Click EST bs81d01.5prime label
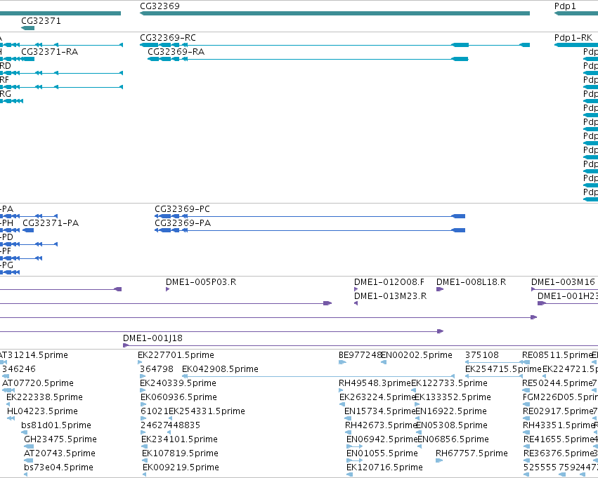The height and width of the screenshot is (478, 598). [x=56, y=425]
